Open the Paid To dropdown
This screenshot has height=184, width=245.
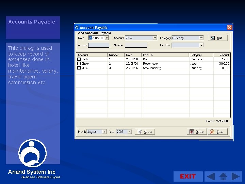click(x=201, y=45)
